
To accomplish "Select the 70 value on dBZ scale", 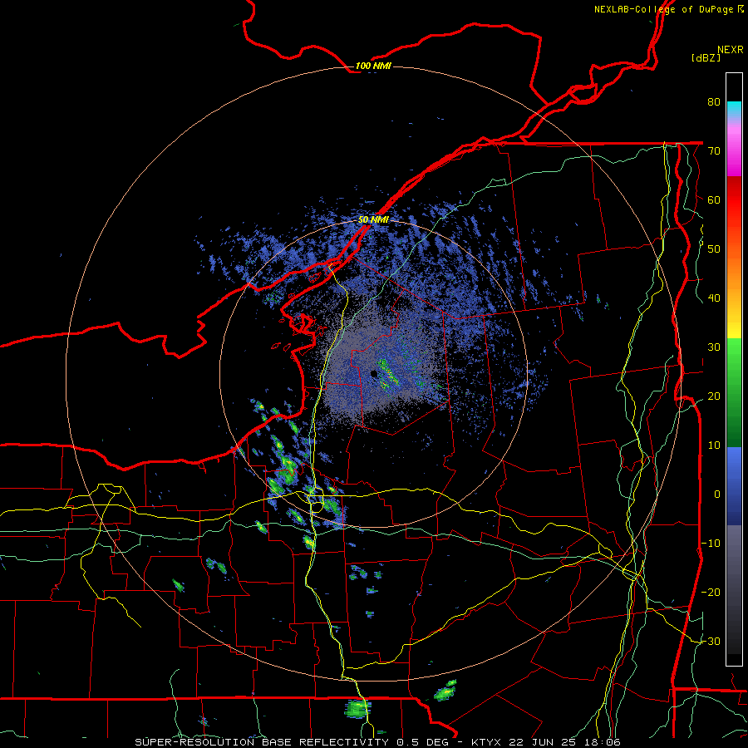I will [714, 151].
